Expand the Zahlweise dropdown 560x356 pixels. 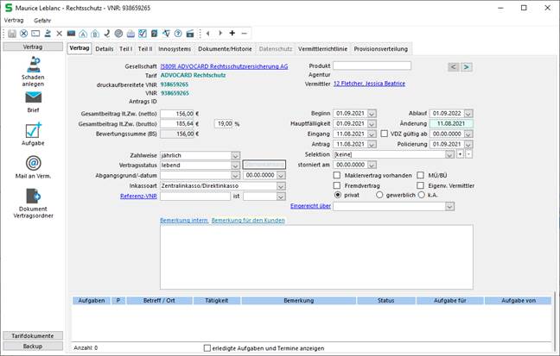pyautogui.click(x=235, y=155)
